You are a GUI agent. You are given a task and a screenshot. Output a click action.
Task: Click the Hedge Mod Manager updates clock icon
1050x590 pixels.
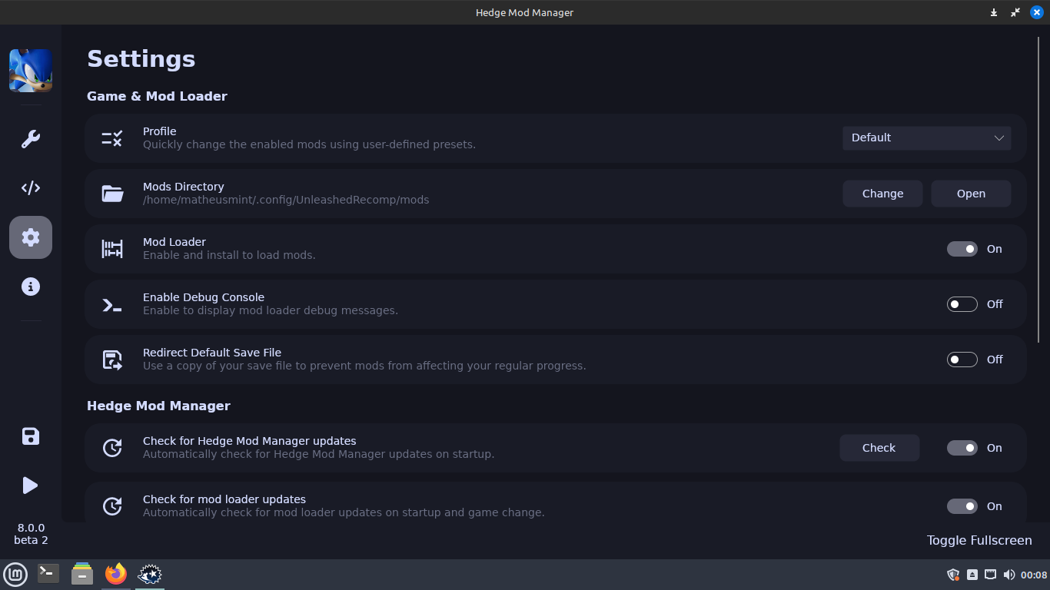[x=112, y=448]
